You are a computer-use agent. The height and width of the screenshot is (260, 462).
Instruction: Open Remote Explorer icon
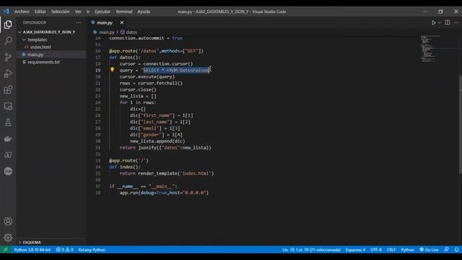tap(8, 106)
